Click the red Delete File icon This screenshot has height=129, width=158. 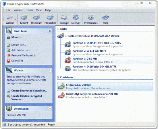coord(9,61)
